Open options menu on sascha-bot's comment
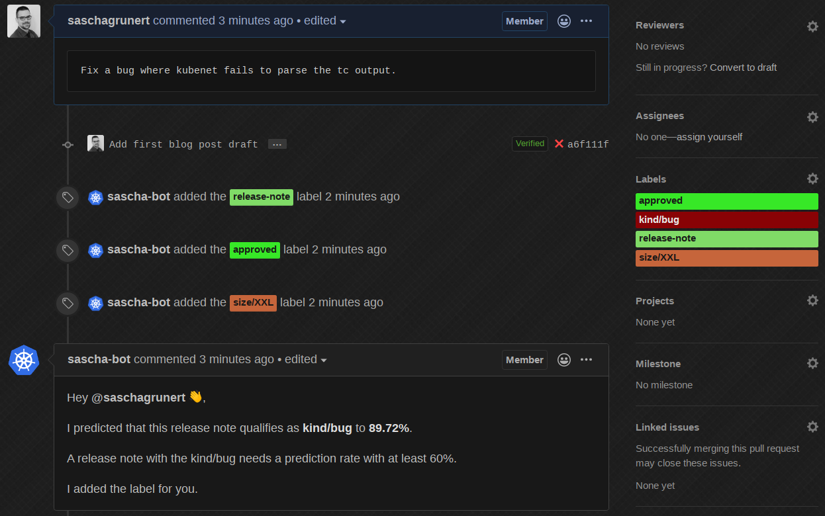The width and height of the screenshot is (825, 516). tap(586, 360)
